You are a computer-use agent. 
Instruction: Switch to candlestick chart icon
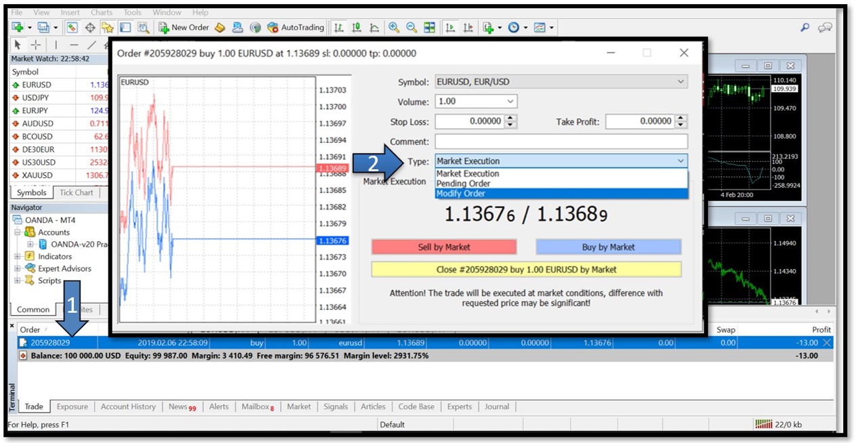pyautogui.click(x=356, y=28)
